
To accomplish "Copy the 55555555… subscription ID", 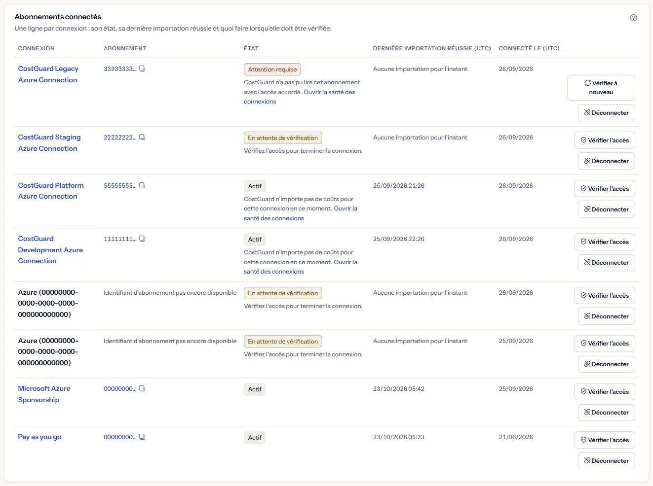I will pos(142,185).
